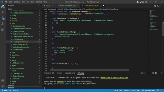The image size is (164, 92).
Task: Click the @typescript-eslint/no-unused-vars link
Action: click(114, 78)
